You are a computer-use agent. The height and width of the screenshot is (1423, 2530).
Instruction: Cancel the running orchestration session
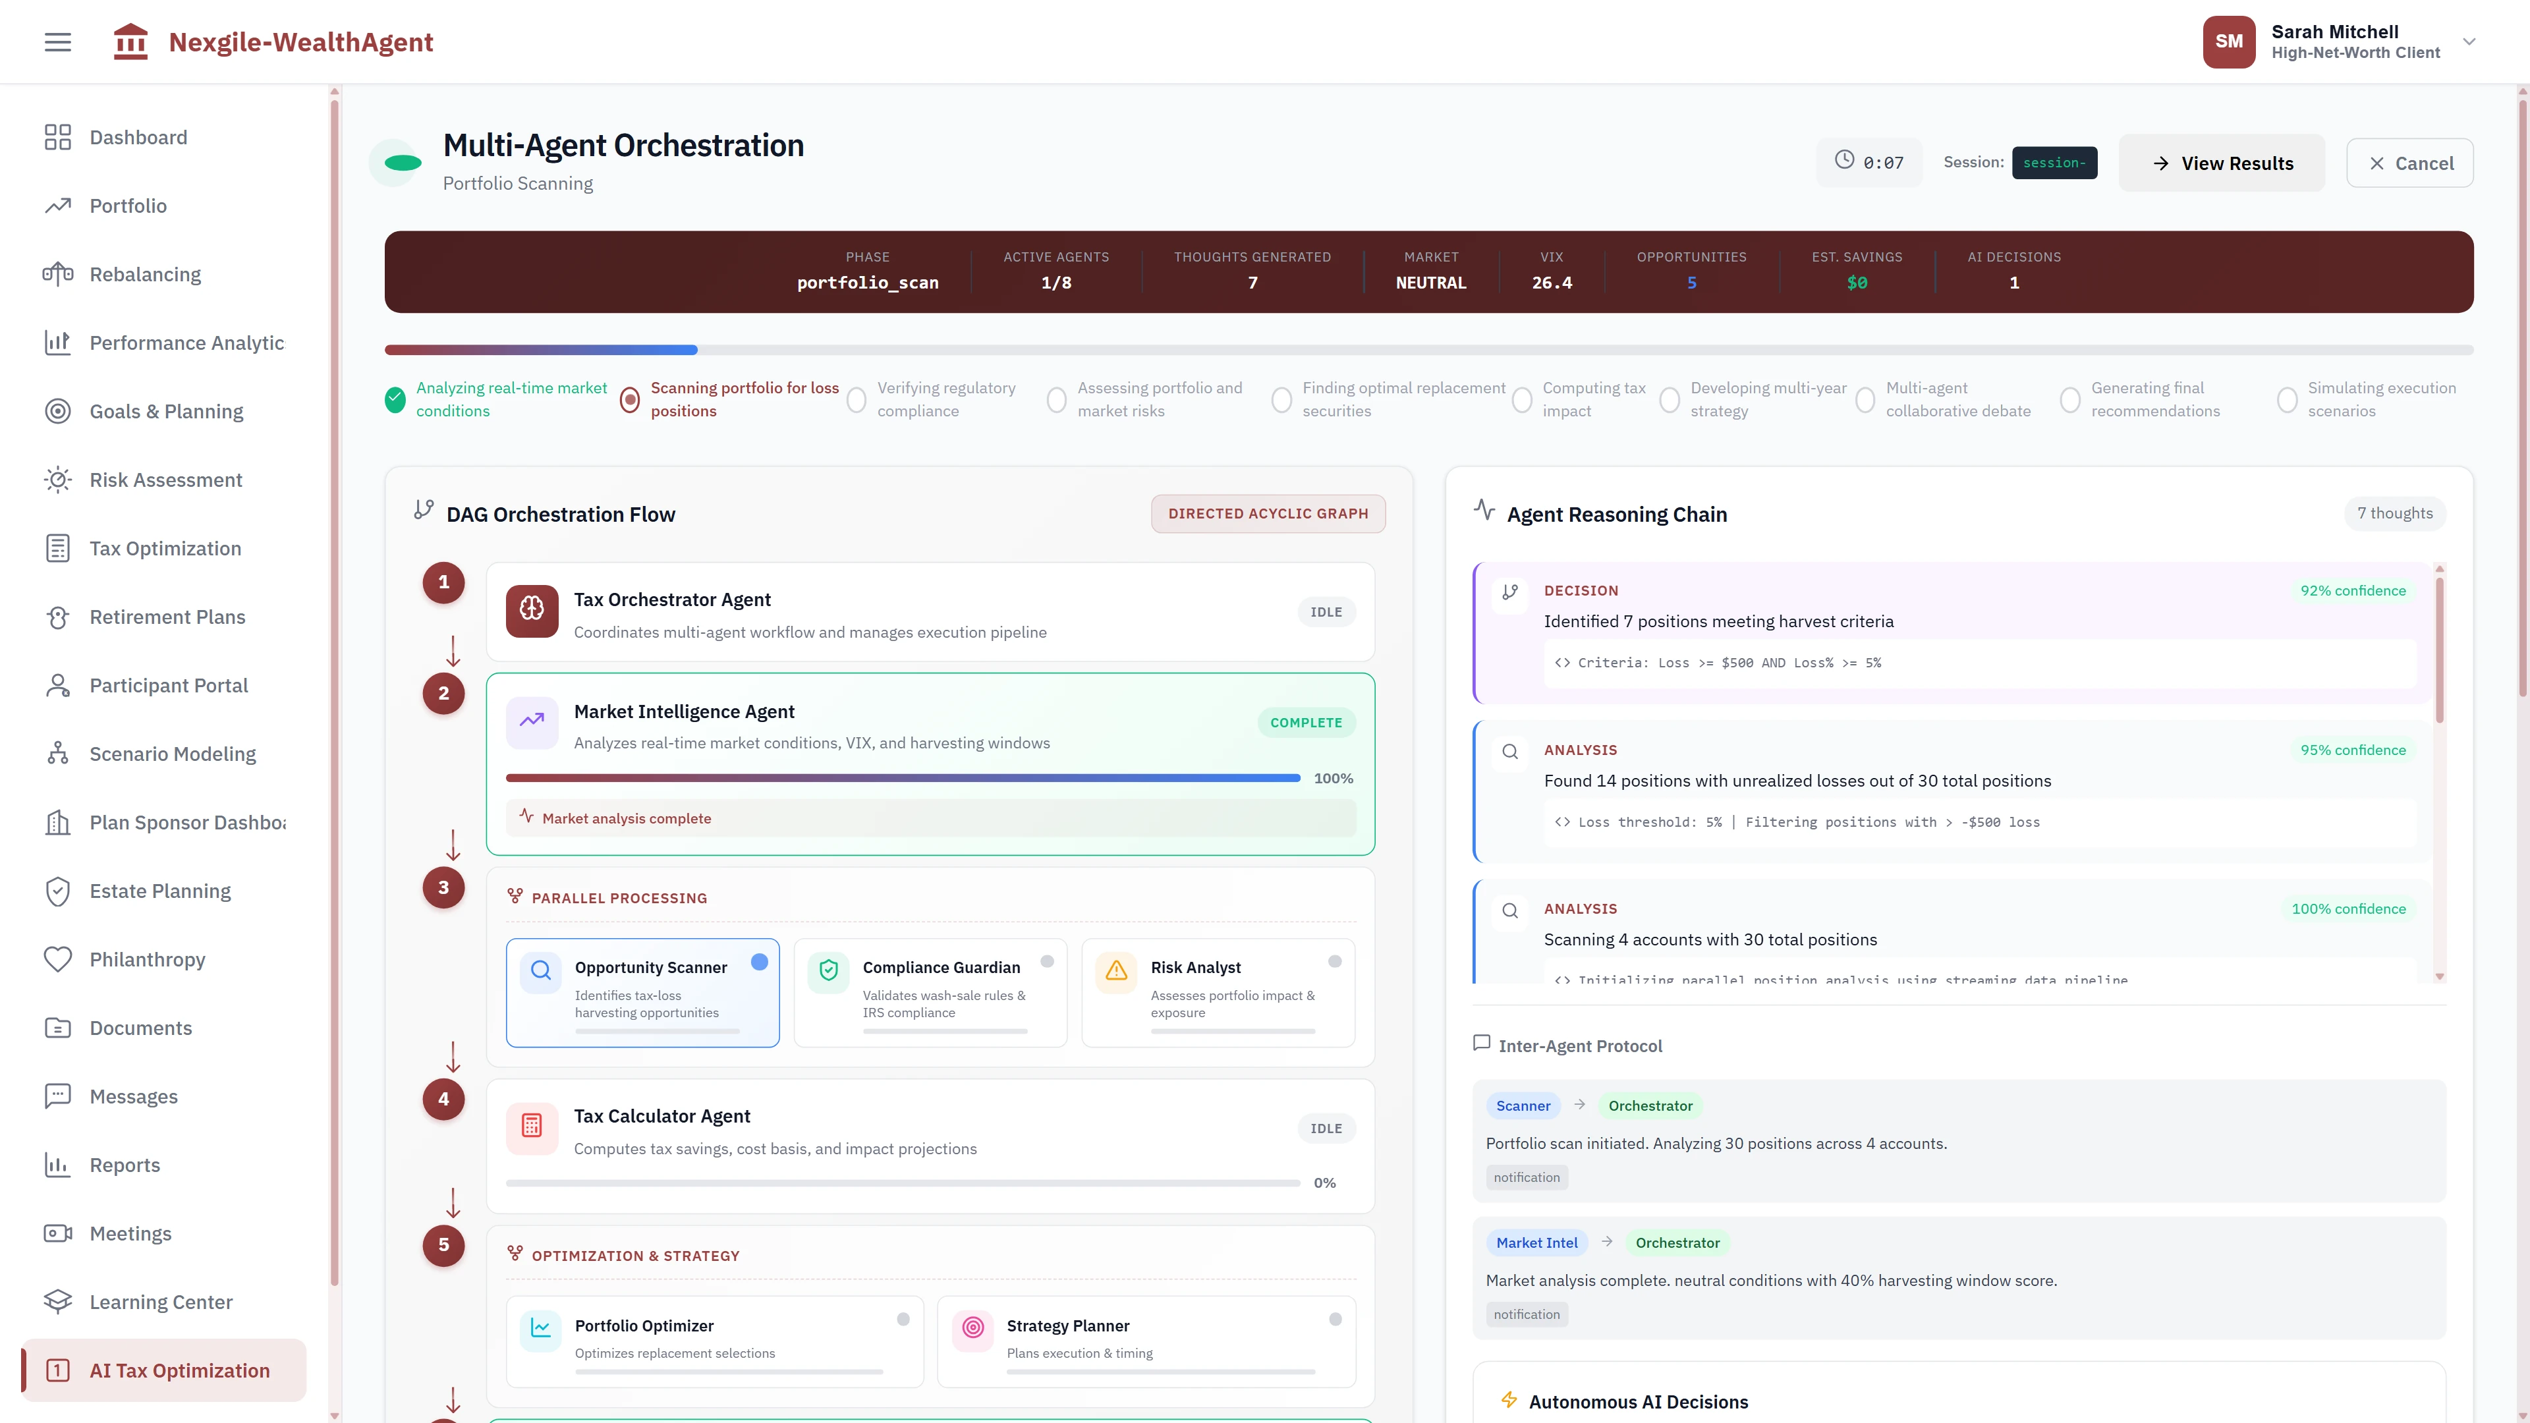(2409, 162)
